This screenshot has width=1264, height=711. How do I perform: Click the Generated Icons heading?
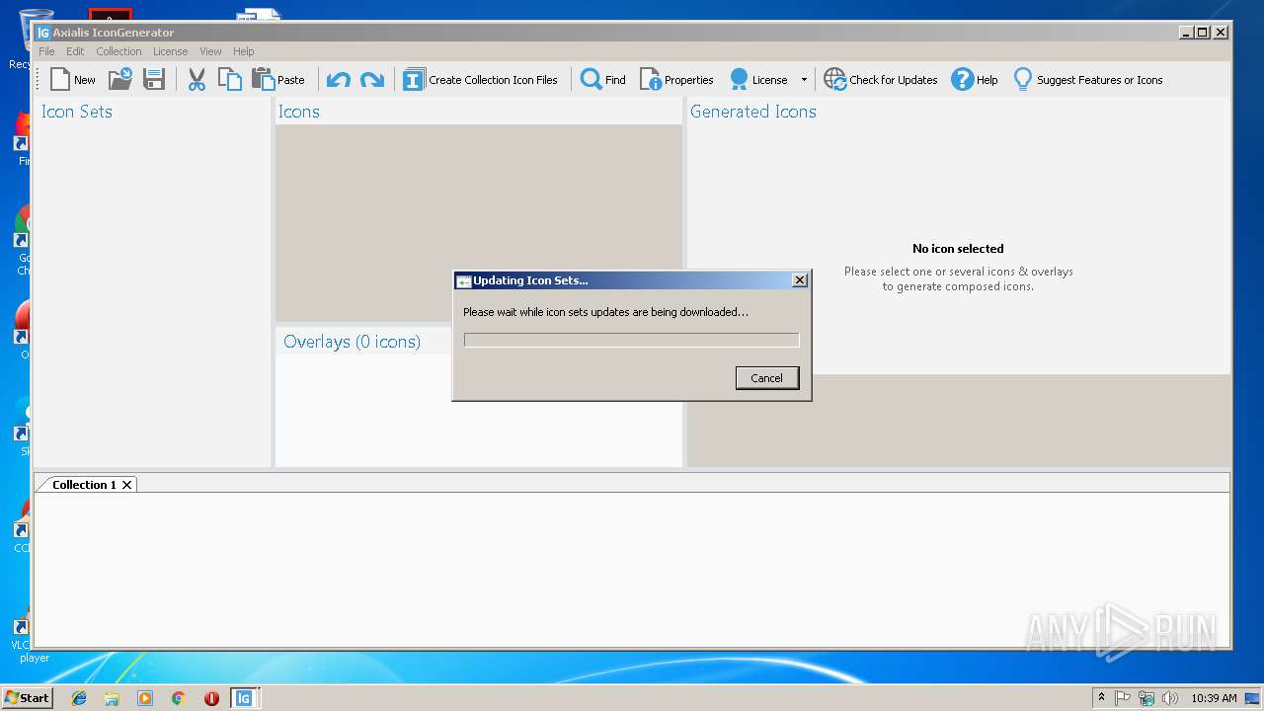(753, 112)
